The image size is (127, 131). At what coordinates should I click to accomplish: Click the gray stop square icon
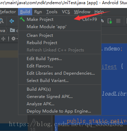118,21
